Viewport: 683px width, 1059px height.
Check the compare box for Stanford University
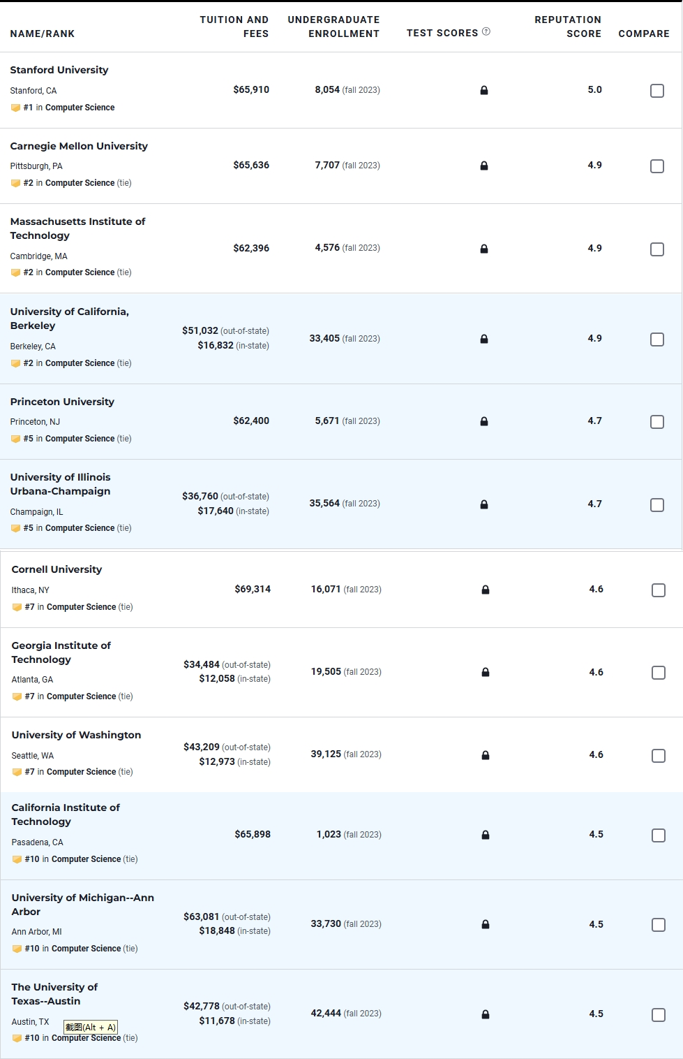tap(657, 91)
